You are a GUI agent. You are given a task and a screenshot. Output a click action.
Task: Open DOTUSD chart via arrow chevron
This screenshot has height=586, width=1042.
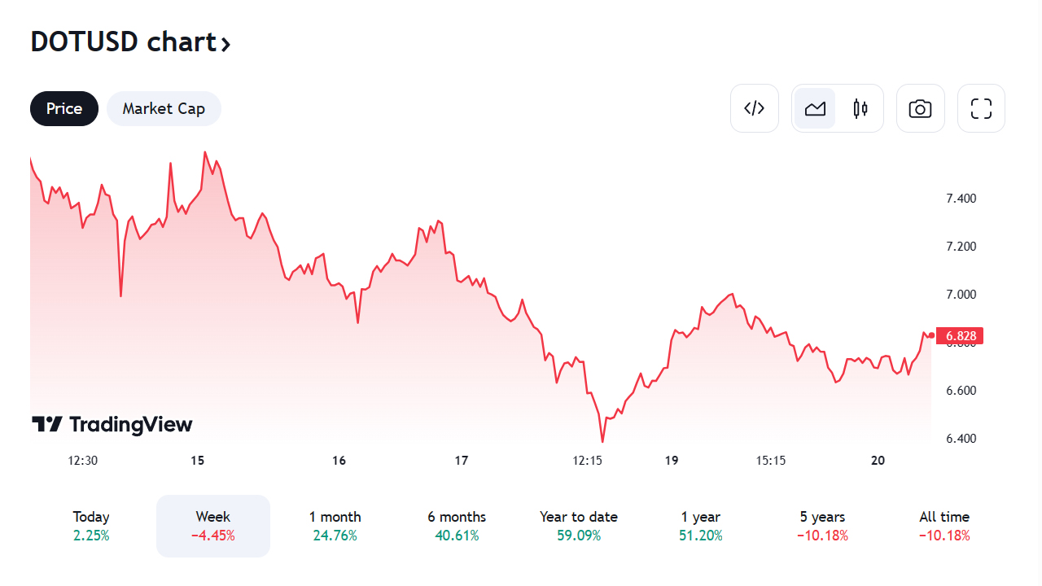pos(225,43)
